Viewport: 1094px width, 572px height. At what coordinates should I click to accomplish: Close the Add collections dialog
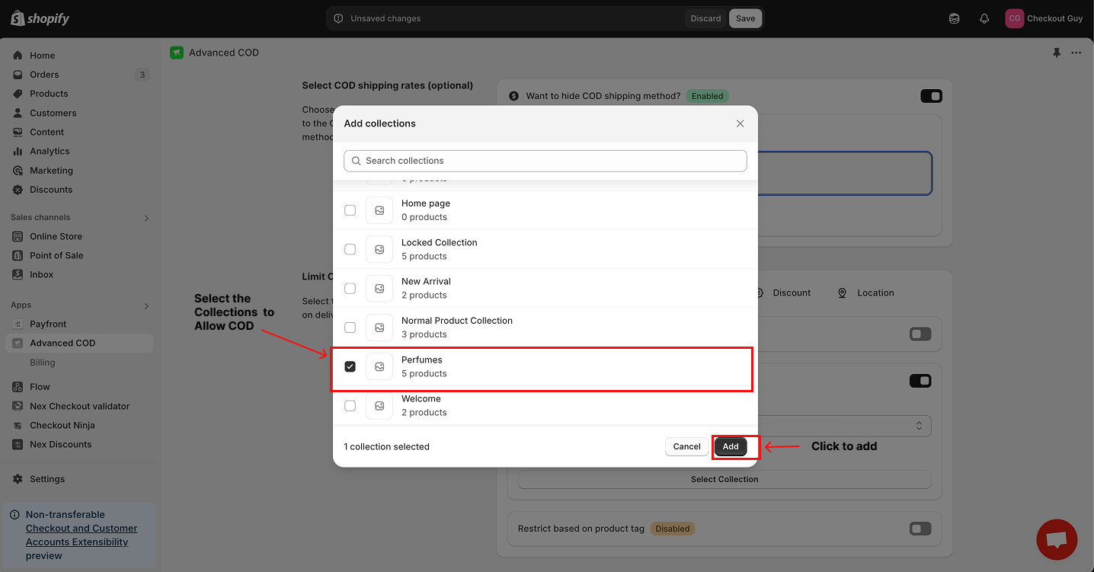[740, 123]
